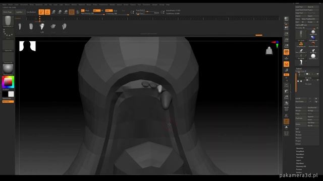Expand the Merge section
The width and height of the screenshot is (323, 181).
point(298,132)
